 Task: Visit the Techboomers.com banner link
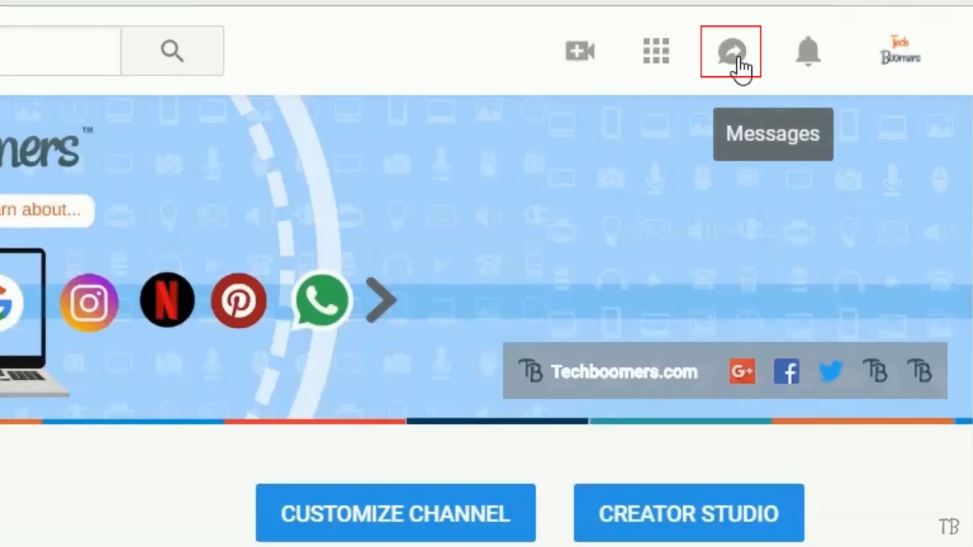tap(623, 371)
